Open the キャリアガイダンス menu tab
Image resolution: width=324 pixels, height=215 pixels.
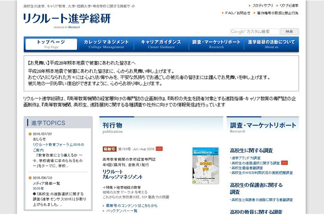pyautogui.click(x=161, y=44)
